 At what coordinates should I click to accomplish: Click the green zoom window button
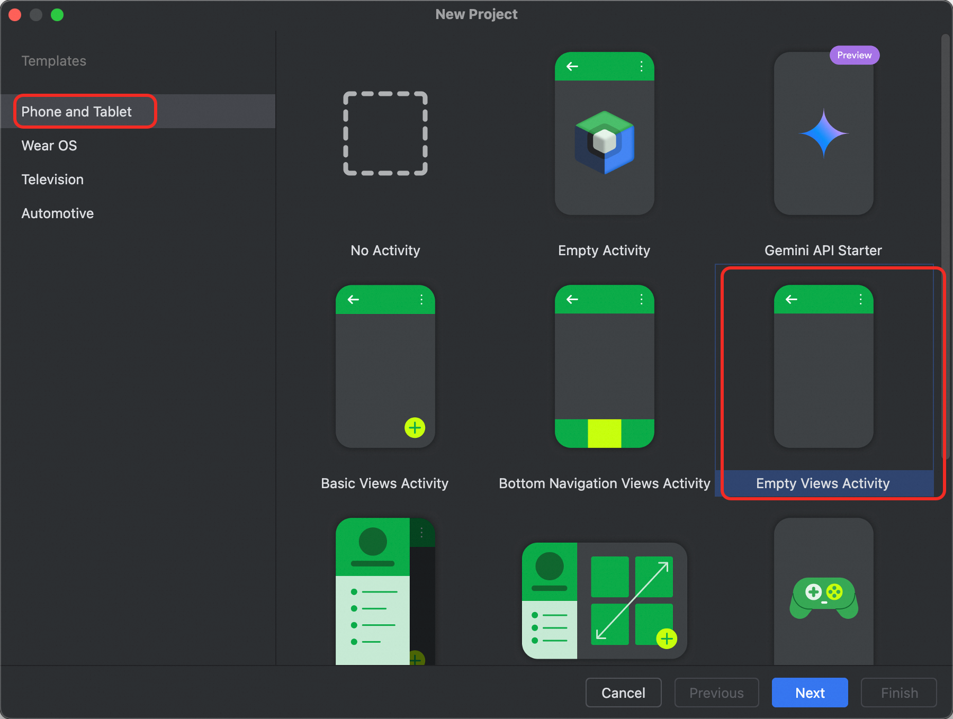[57, 15]
